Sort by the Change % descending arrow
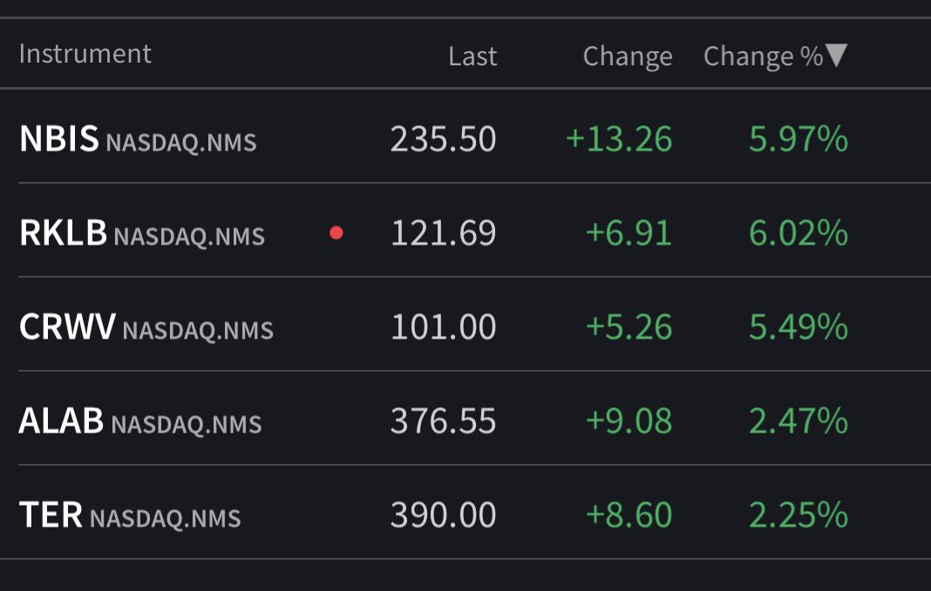Screen dimensions: 931x591 (837, 56)
